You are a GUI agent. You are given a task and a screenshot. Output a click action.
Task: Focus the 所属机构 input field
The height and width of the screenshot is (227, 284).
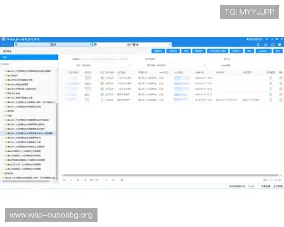point(107,59)
